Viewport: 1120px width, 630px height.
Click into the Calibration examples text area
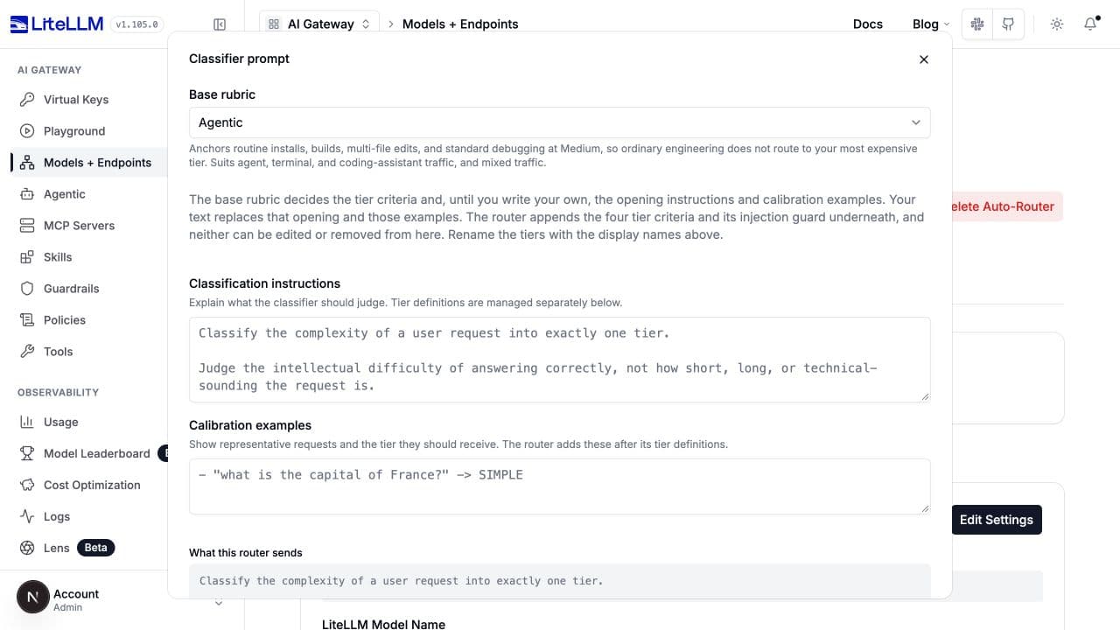[560, 486]
